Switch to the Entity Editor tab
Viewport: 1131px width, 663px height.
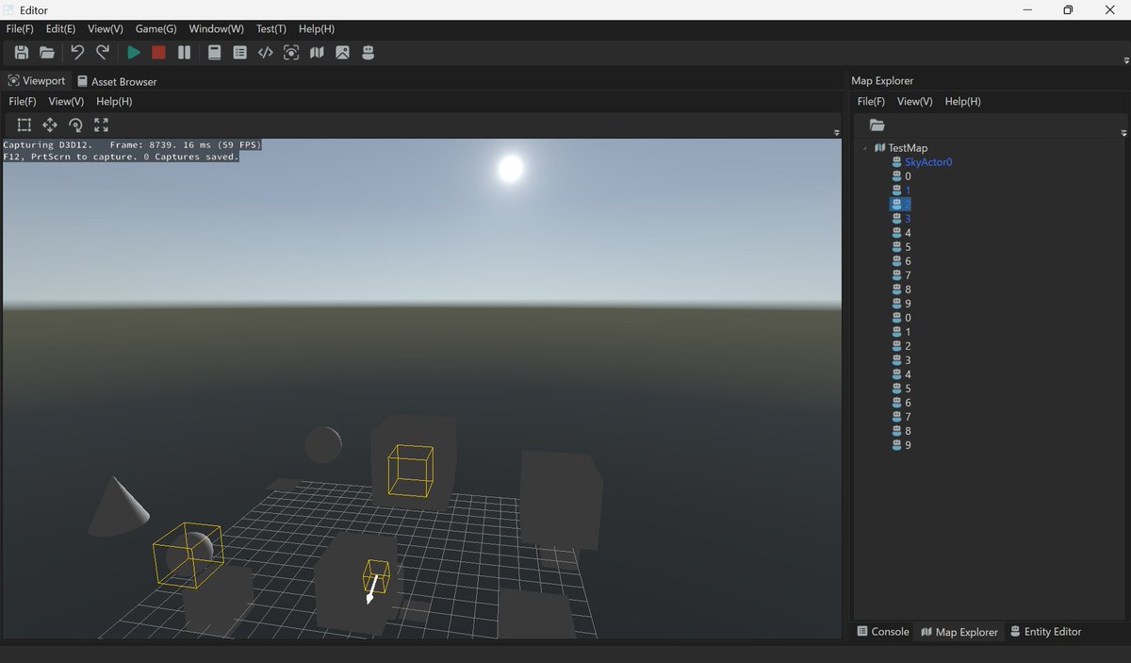(x=1045, y=632)
